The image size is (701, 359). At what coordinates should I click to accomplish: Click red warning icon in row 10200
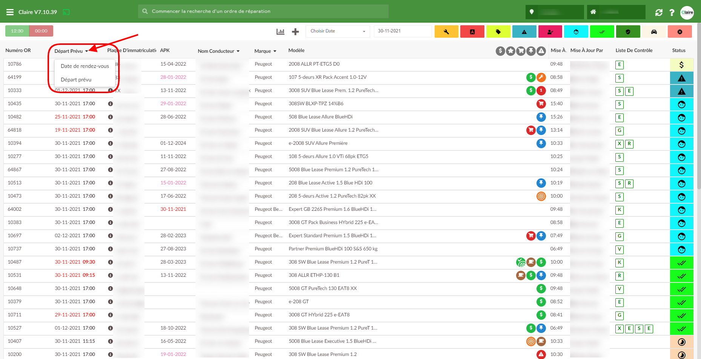541,354
